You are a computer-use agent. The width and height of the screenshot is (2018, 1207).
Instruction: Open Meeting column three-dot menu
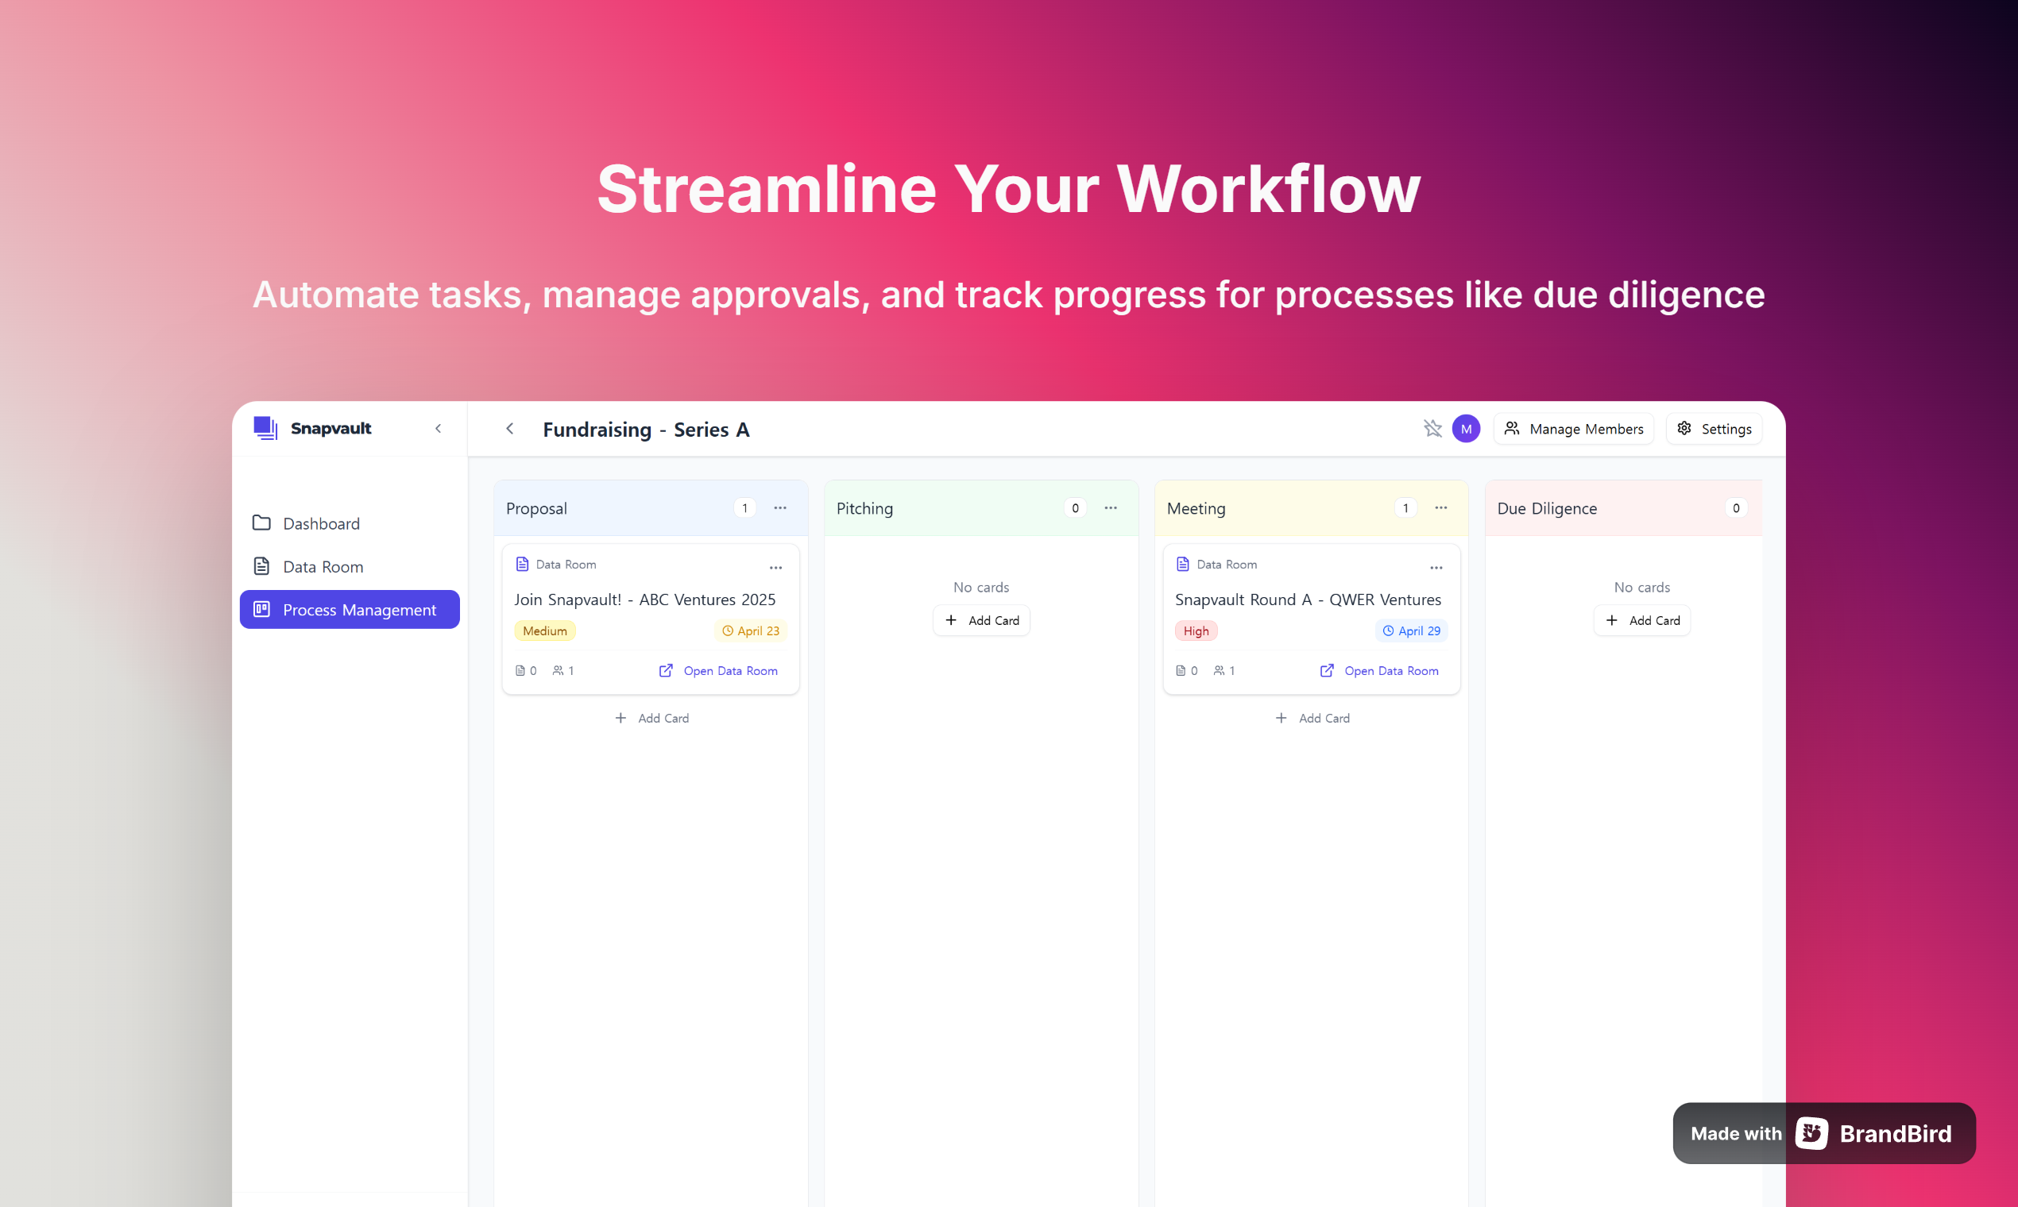click(x=1440, y=507)
